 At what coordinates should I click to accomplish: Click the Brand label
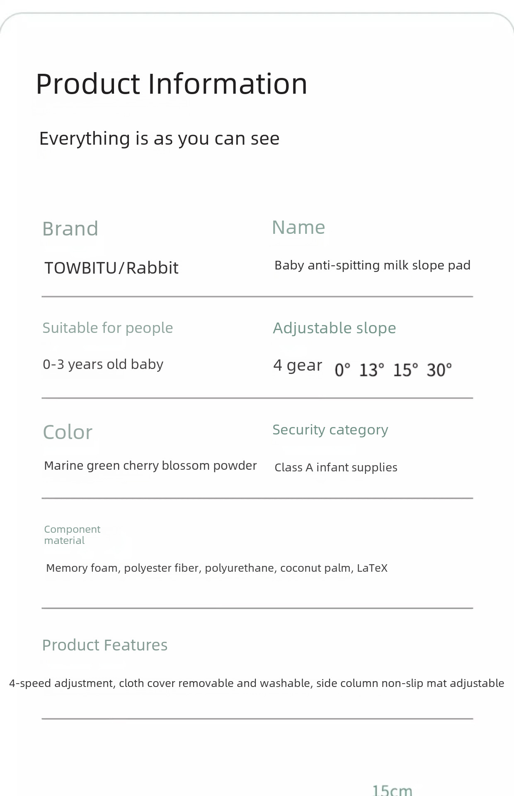(70, 228)
